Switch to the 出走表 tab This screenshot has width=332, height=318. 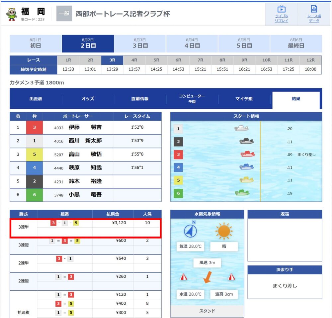point(36,99)
